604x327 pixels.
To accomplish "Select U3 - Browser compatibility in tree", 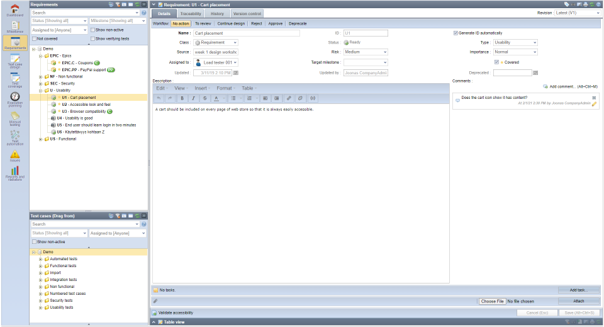I will tap(84, 112).
